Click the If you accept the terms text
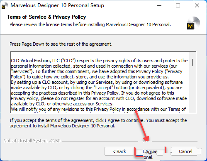 [x=98, y=123]
